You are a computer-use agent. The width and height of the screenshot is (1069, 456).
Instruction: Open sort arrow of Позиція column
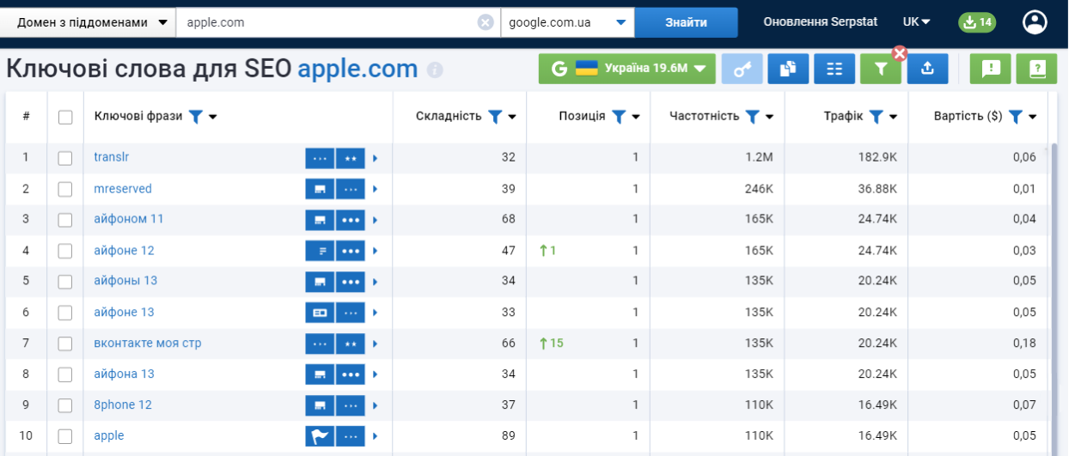coord(636,118)
